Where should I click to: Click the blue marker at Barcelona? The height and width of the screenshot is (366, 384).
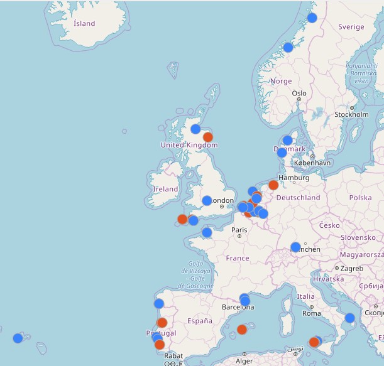tap(244, 299)
